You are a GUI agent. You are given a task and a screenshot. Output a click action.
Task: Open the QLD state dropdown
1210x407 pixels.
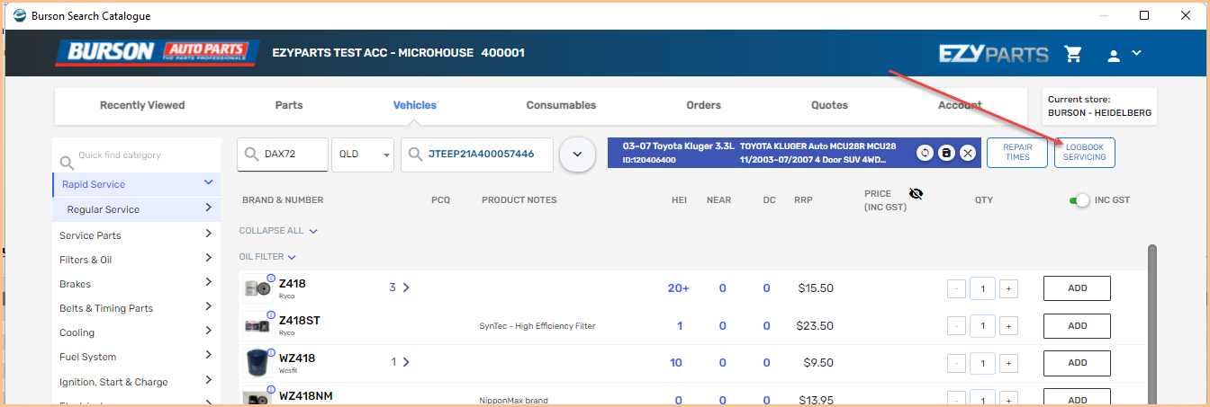364,155
